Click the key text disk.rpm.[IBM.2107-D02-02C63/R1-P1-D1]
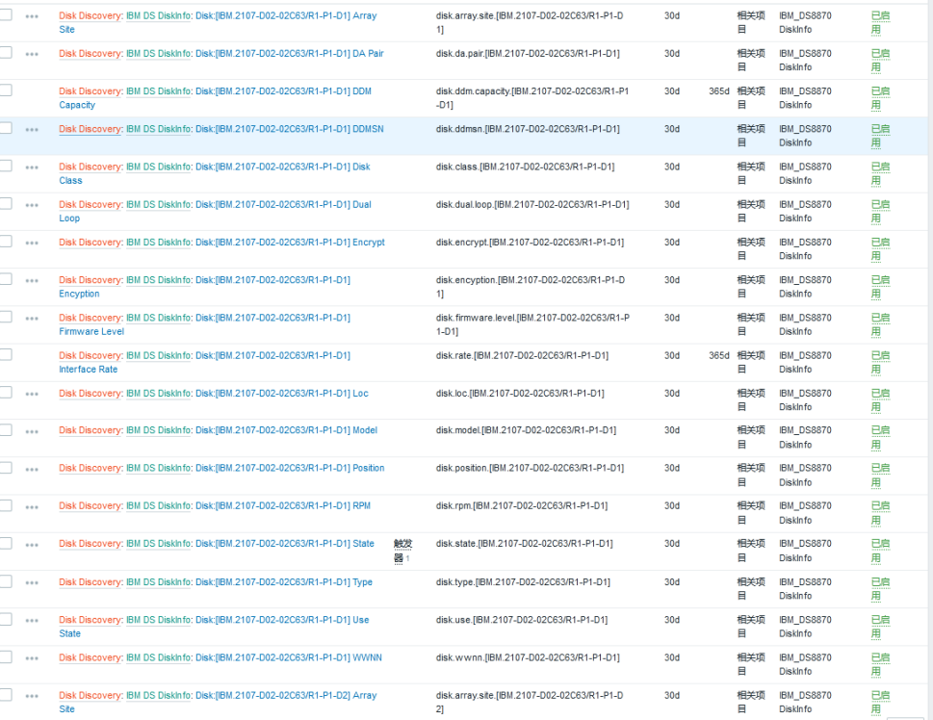The image size is (933, 720). [522, 505]
